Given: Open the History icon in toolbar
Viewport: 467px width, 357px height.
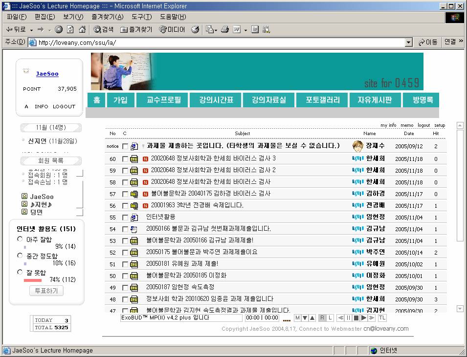Looking at the screenshot, I should point(195,30).
